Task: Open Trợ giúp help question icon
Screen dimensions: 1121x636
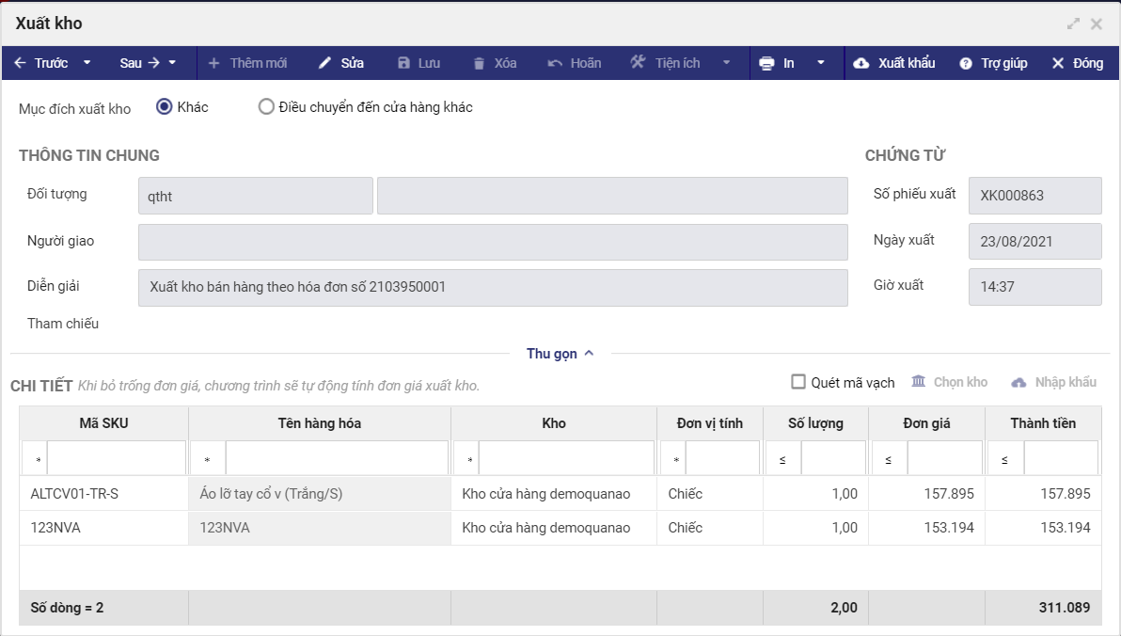Action: coord(965,63)
